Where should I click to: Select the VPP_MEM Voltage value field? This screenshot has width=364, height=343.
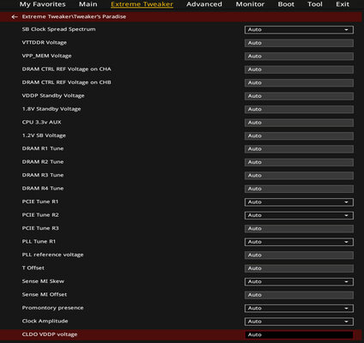(x=299, y=57)
